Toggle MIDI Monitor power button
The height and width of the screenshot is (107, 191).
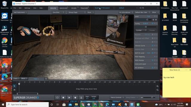pyautogui.click(x=153, y=60)
